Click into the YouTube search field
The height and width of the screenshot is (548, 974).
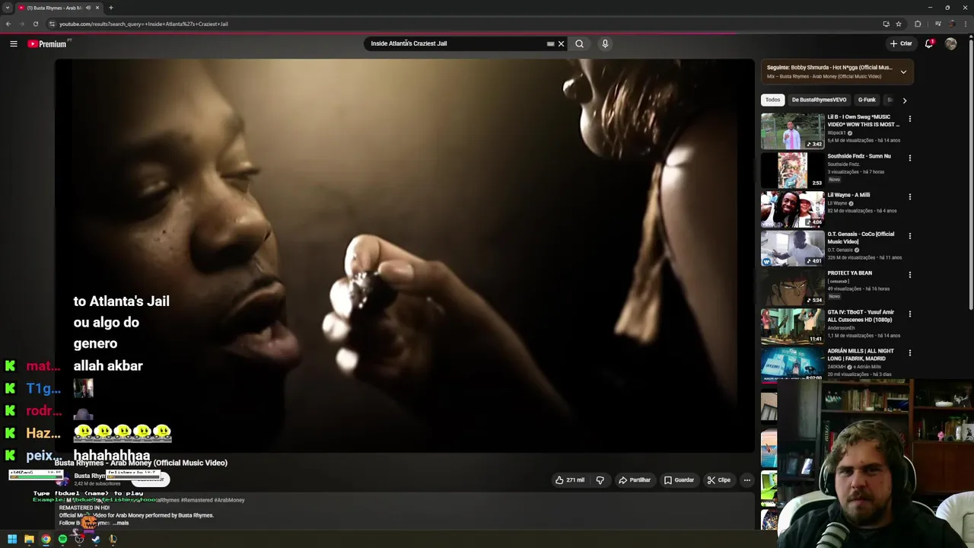tap(457, 43)
